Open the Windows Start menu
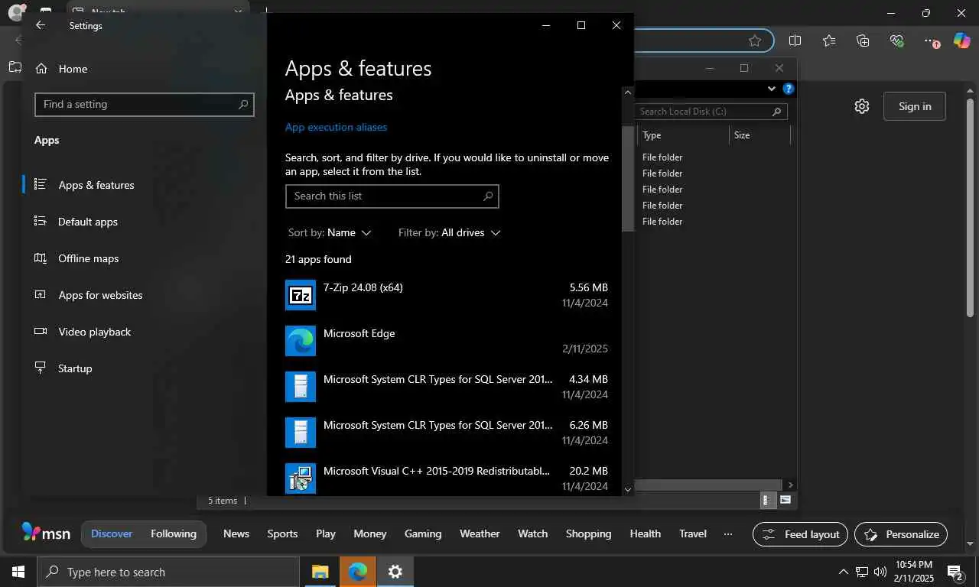The width and height of the screenshot is (979, 587). (18, 572)
